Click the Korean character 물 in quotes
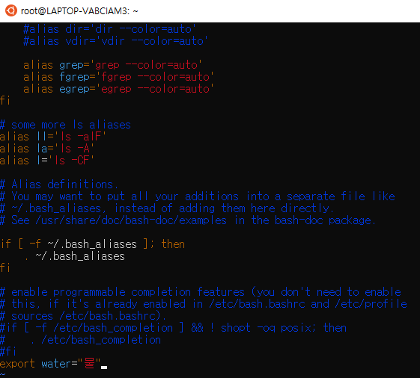This screenshot has width=420, height=378. pyautogui.click(x=89, y=364)
